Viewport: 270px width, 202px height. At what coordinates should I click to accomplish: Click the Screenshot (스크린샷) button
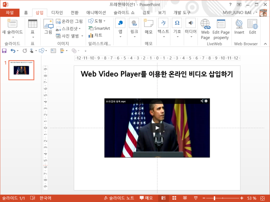coord(67,28)
